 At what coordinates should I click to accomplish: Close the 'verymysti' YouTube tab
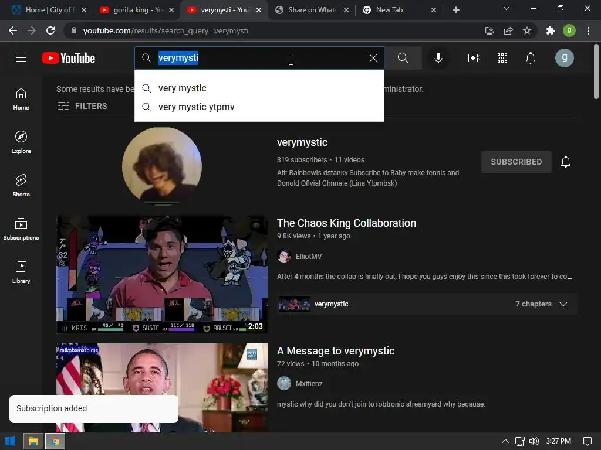click(259, 10)
